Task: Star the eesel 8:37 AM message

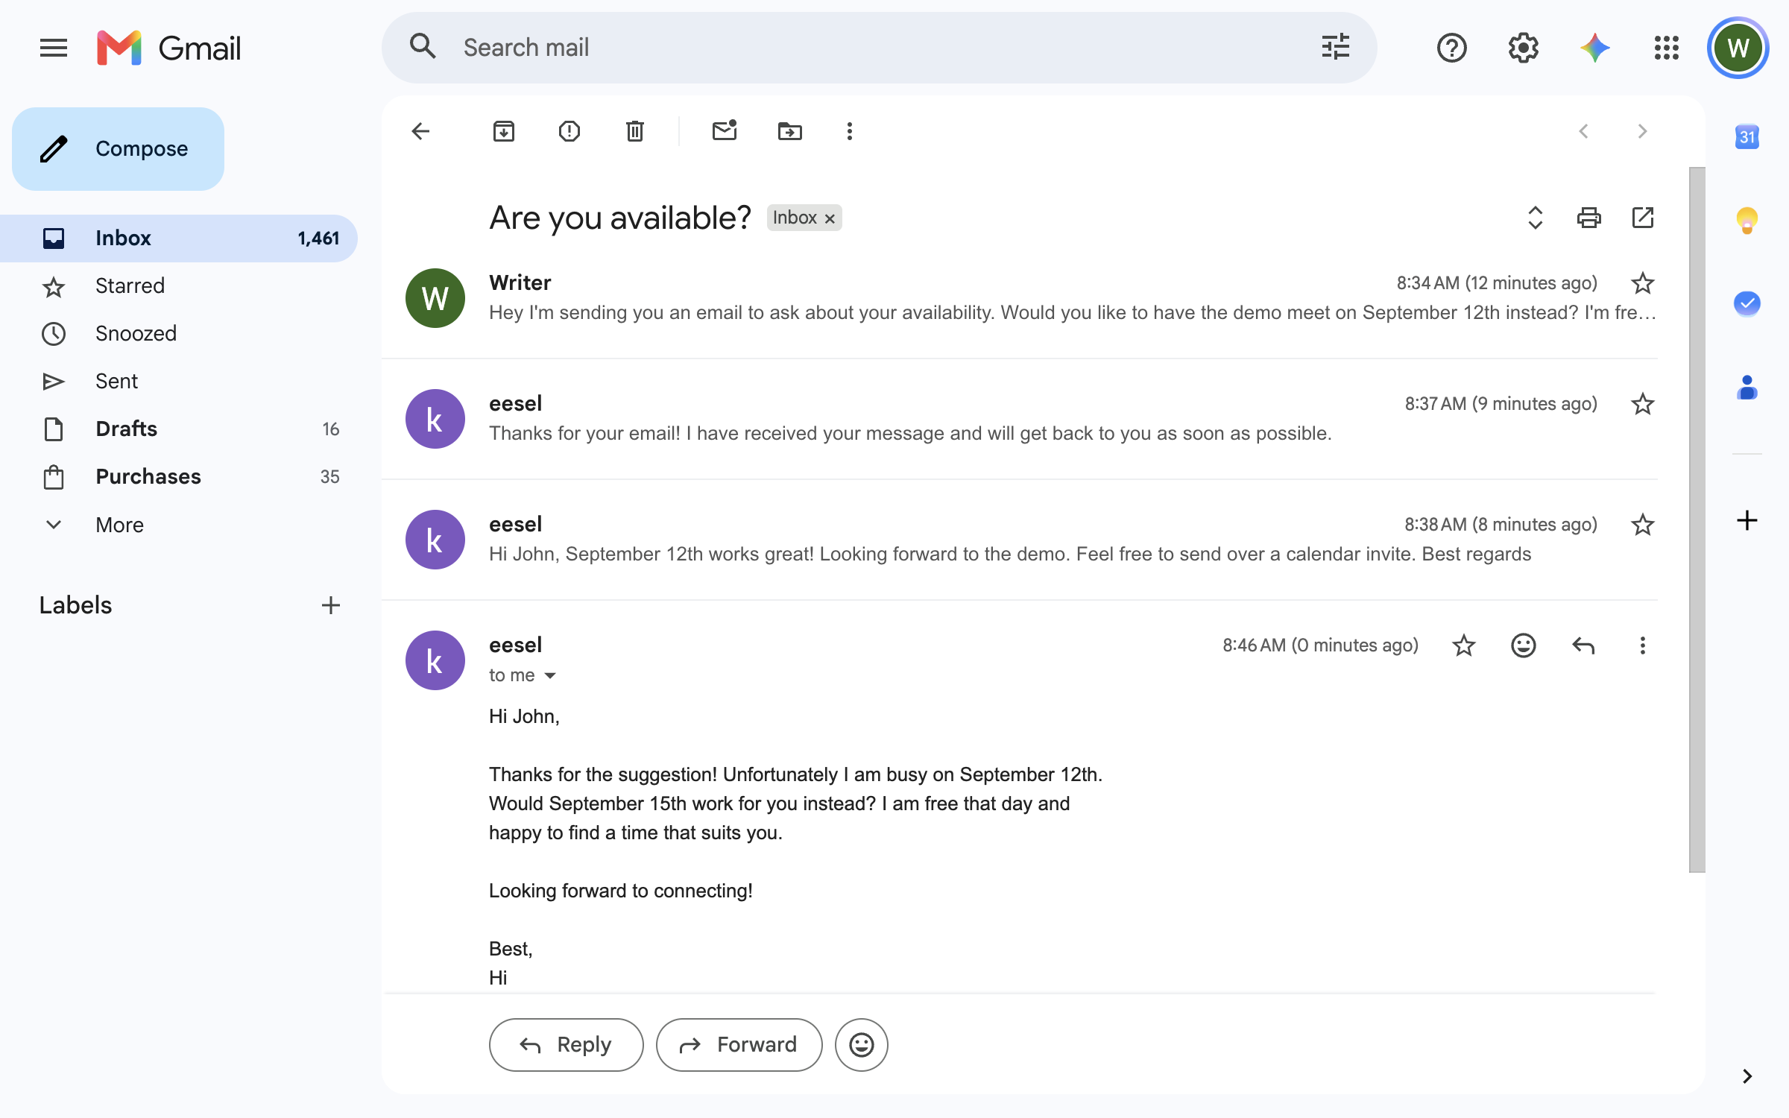Action: tap(1643, 404)
